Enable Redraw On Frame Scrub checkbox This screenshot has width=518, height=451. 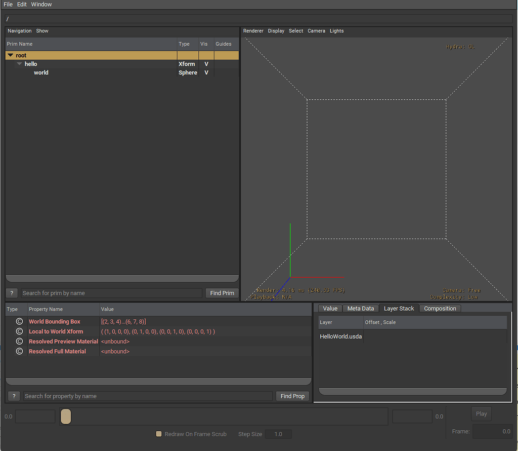[159, 434]
